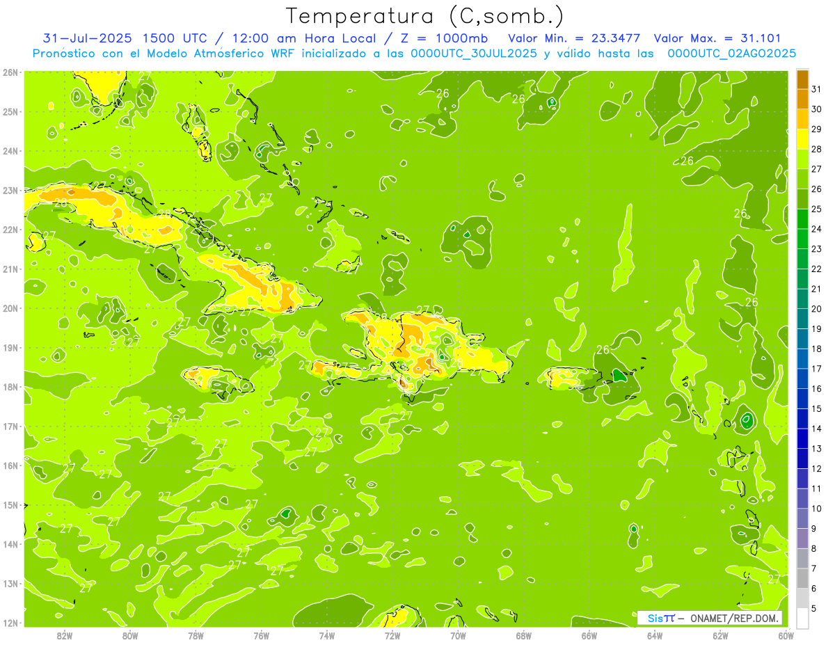Image resolution: width=835 pixels, height=645 pixels.
Task: Click the 18N latitude axis label
Action: point(11,387)
